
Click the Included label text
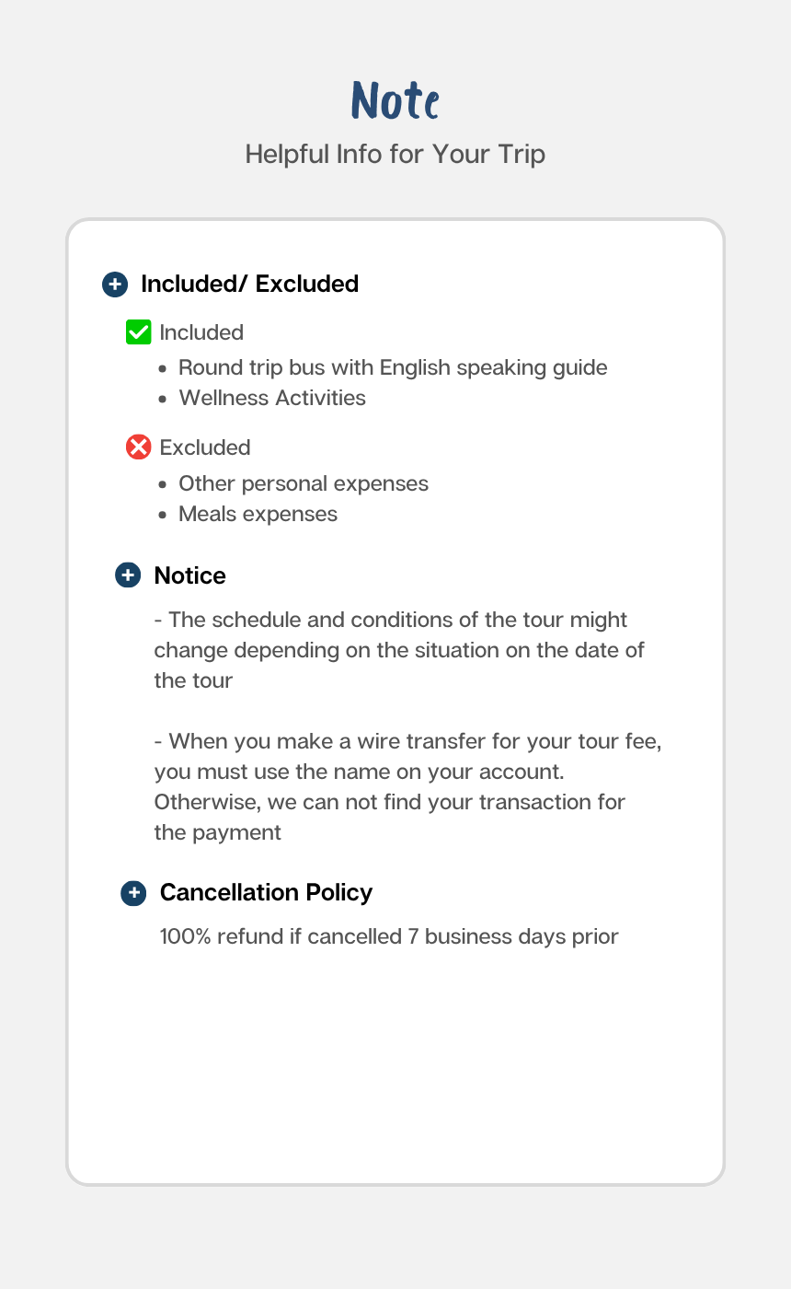point(201,332)
